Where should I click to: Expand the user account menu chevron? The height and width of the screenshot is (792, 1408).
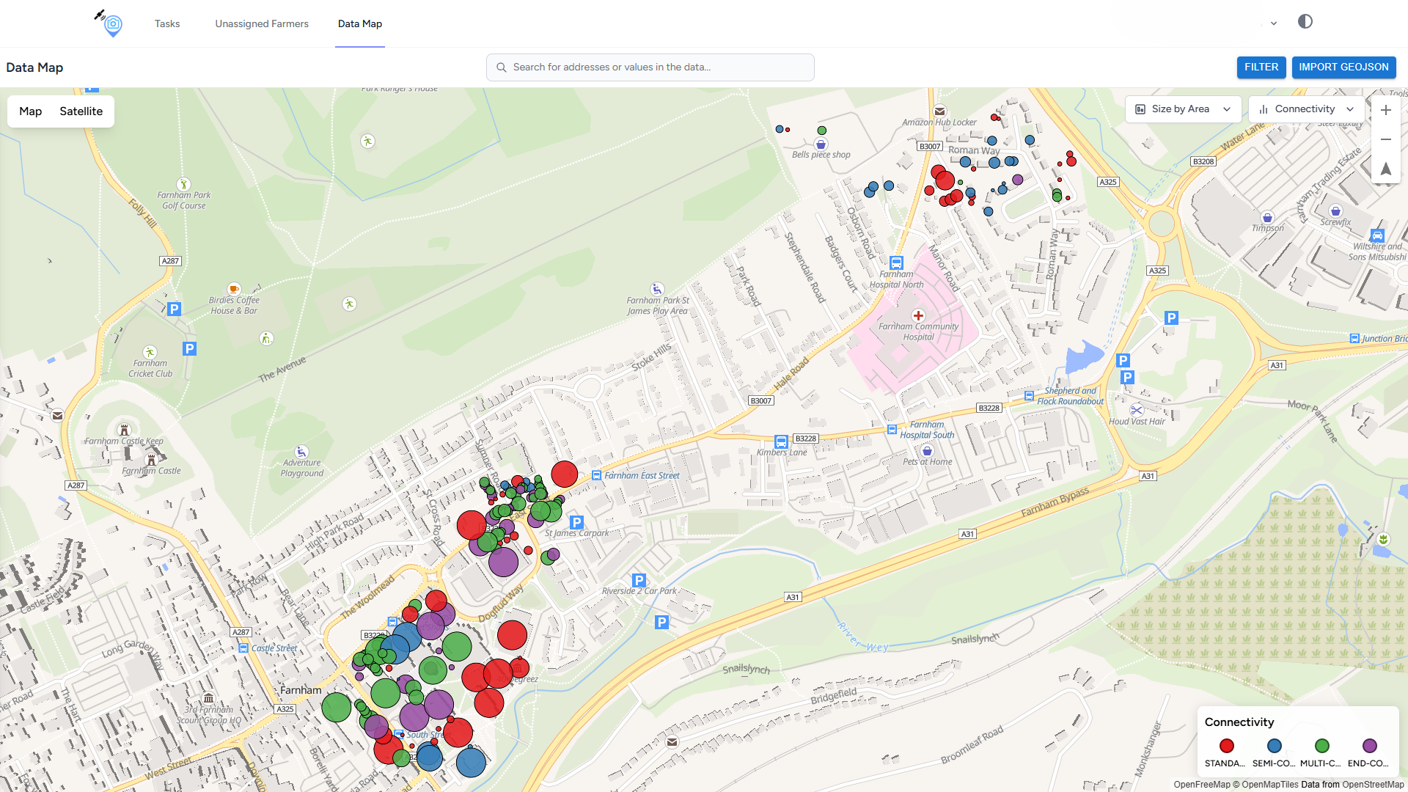coord(1274,23)
